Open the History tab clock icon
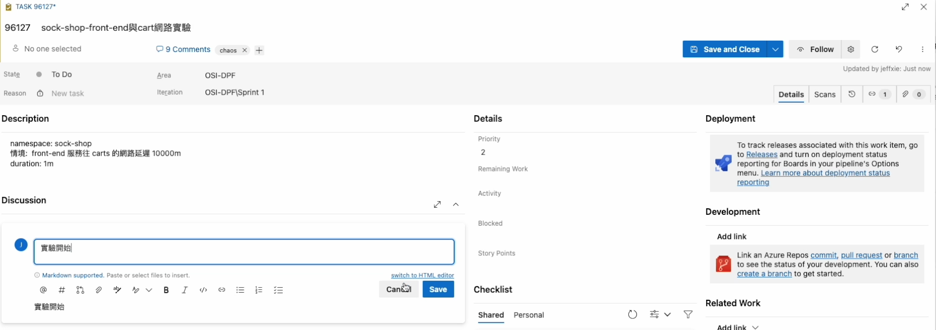The image size is (936, 330). [852, 94]
